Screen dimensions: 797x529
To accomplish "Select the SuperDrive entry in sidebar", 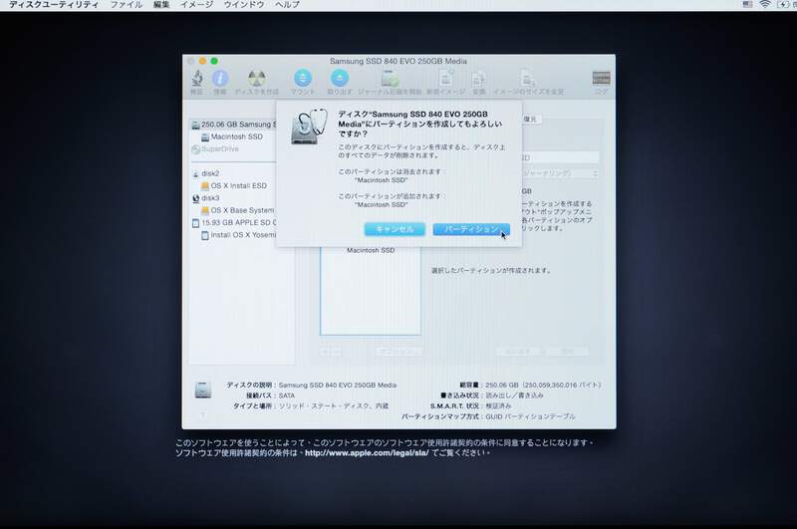I will click(x=215, y=148).
